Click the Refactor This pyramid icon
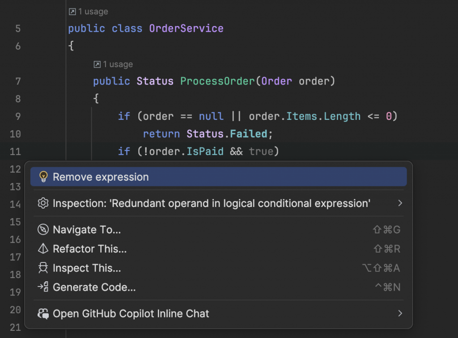 [43, 249]
